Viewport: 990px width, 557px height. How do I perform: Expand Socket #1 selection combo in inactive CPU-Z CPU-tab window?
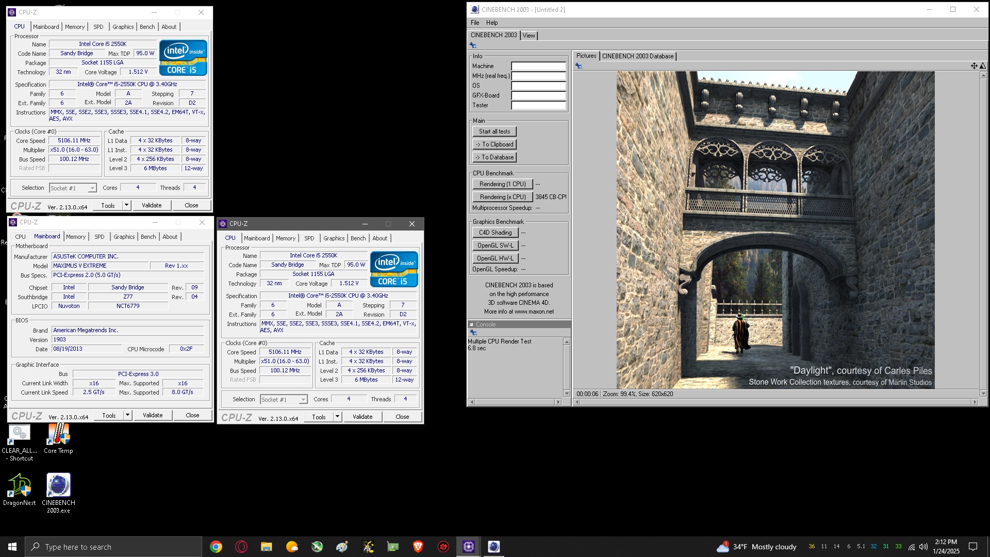tap(92, 188)
